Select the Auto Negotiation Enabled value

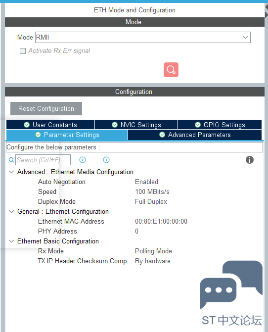pyautogui.click(x=146, y=182)
